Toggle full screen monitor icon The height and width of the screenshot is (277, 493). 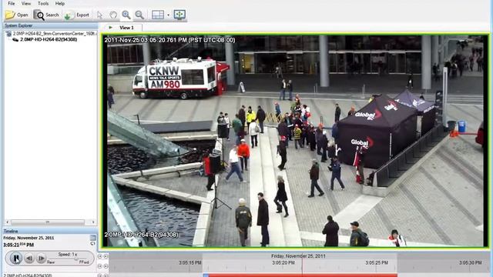coord(179,15)
